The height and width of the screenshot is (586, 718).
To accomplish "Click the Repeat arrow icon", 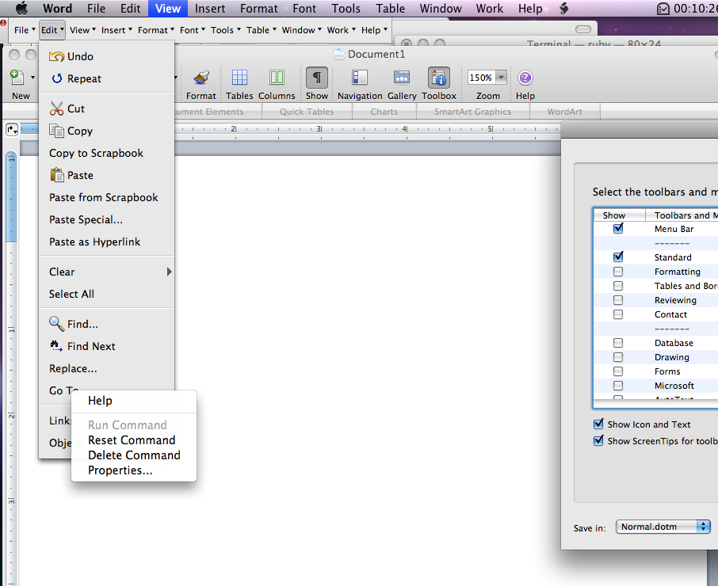I will 57,78.
